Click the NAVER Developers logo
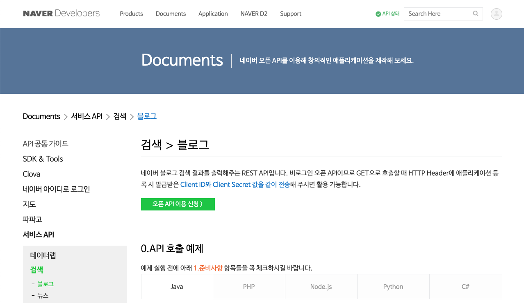 tap(62, 14)
